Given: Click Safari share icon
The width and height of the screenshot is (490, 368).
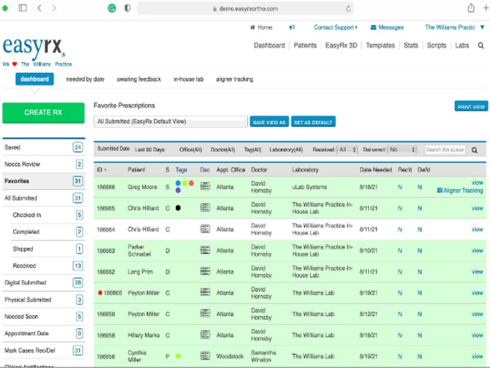Looking at the screenshot, I should pos(471,8).
